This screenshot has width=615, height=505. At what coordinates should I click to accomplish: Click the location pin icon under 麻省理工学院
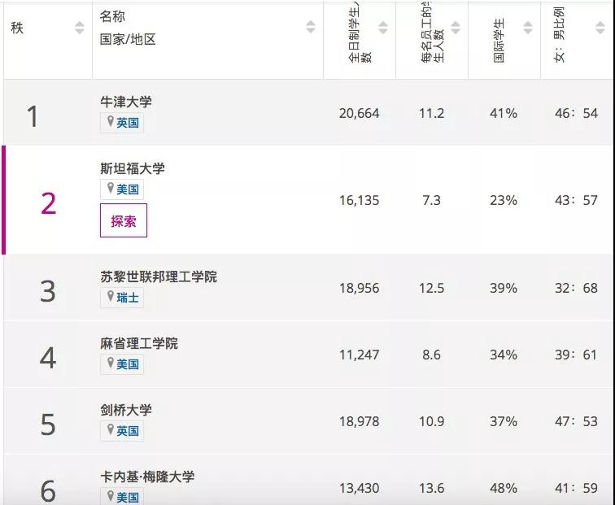coord(111,364)
